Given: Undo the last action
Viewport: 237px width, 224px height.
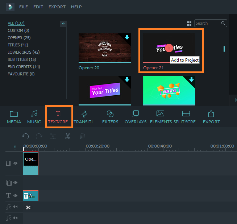Looking at the screenshot, I should (x=25, y=136).
